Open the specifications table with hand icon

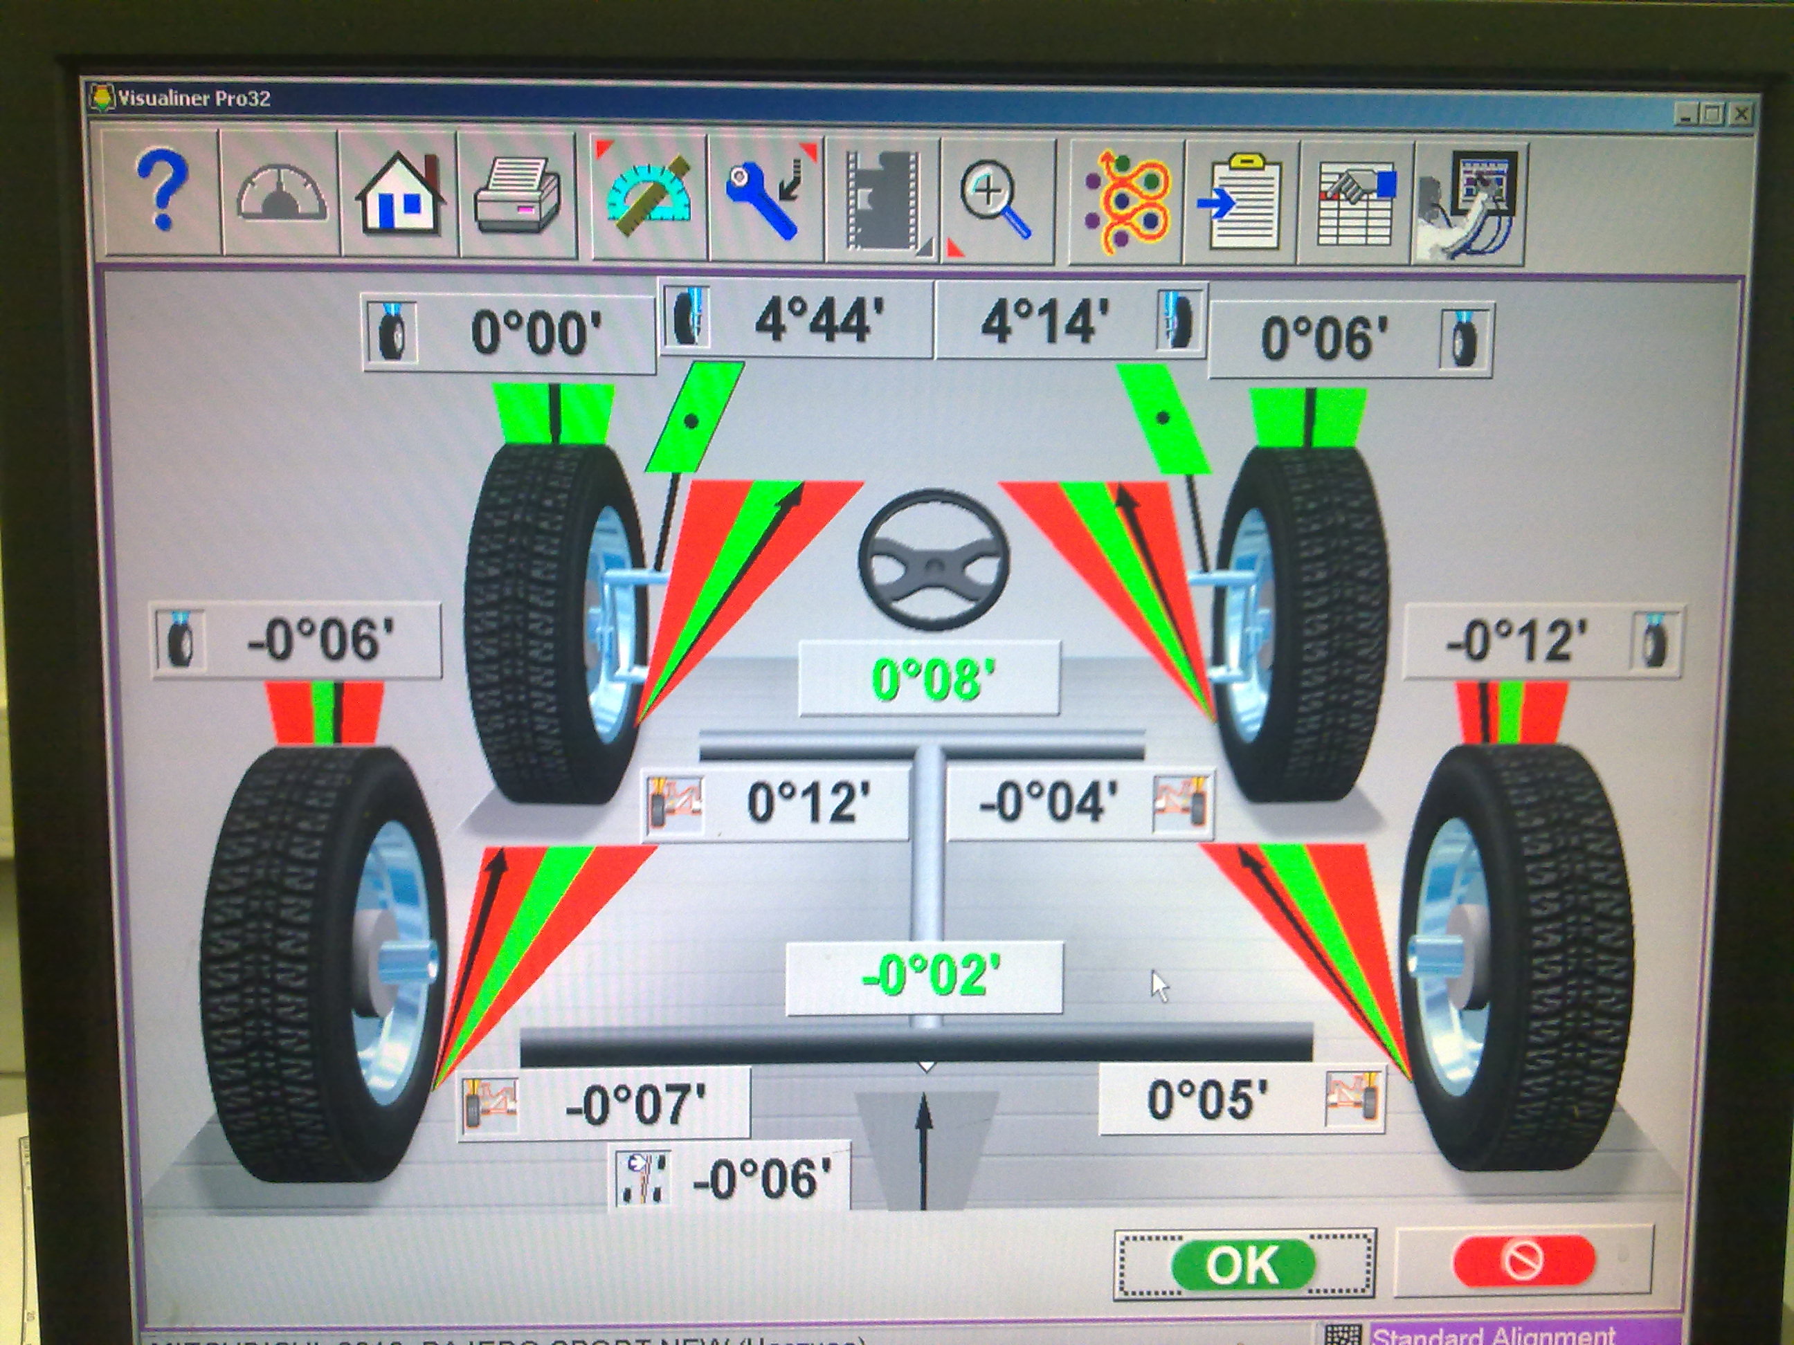[x=1356, y=204]
